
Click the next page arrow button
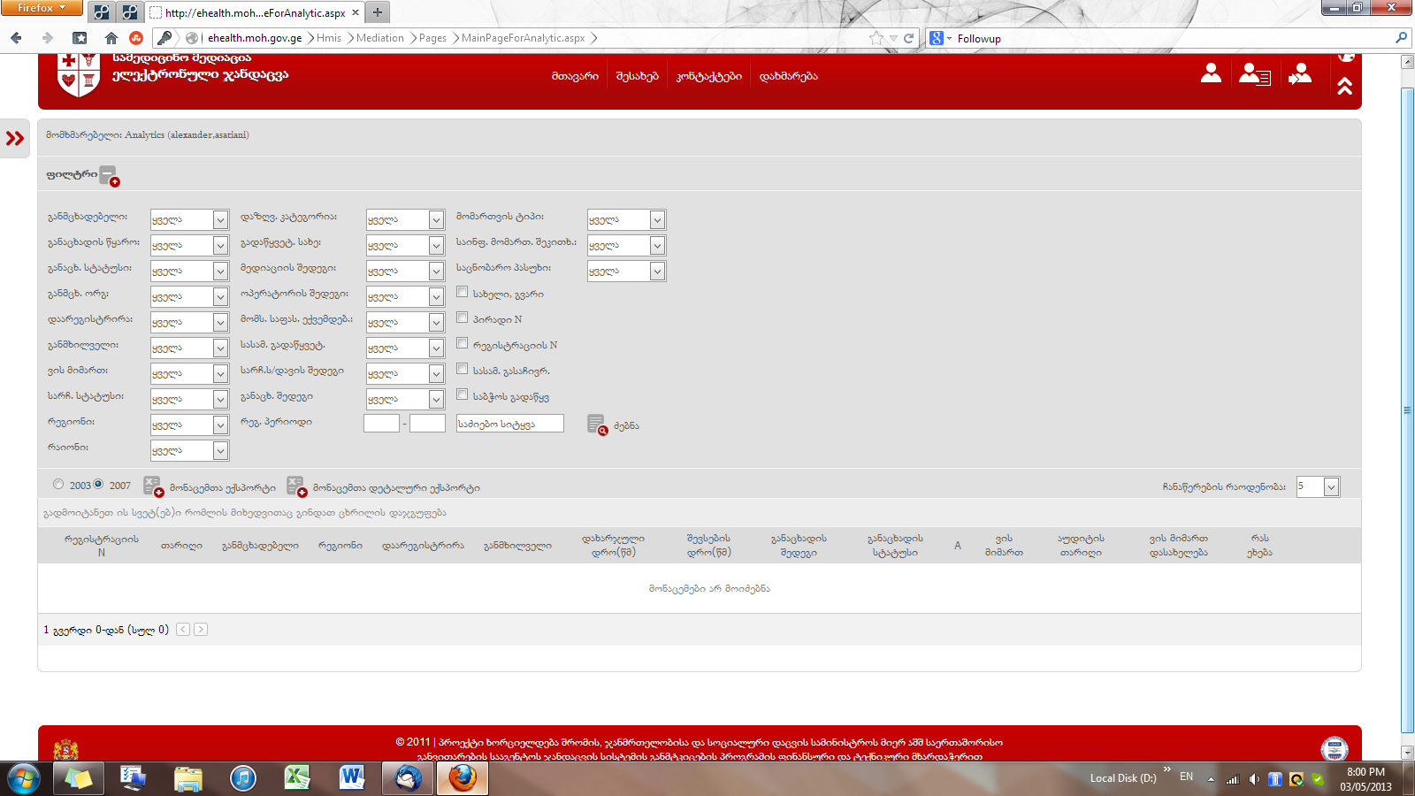[x=201, y=630]
